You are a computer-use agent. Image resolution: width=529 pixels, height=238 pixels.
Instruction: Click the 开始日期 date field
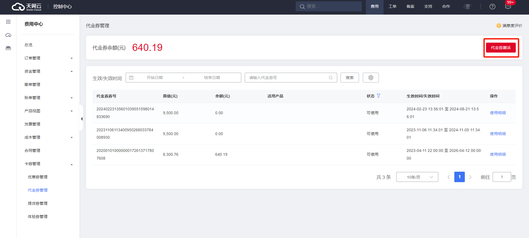pos(155,78)
